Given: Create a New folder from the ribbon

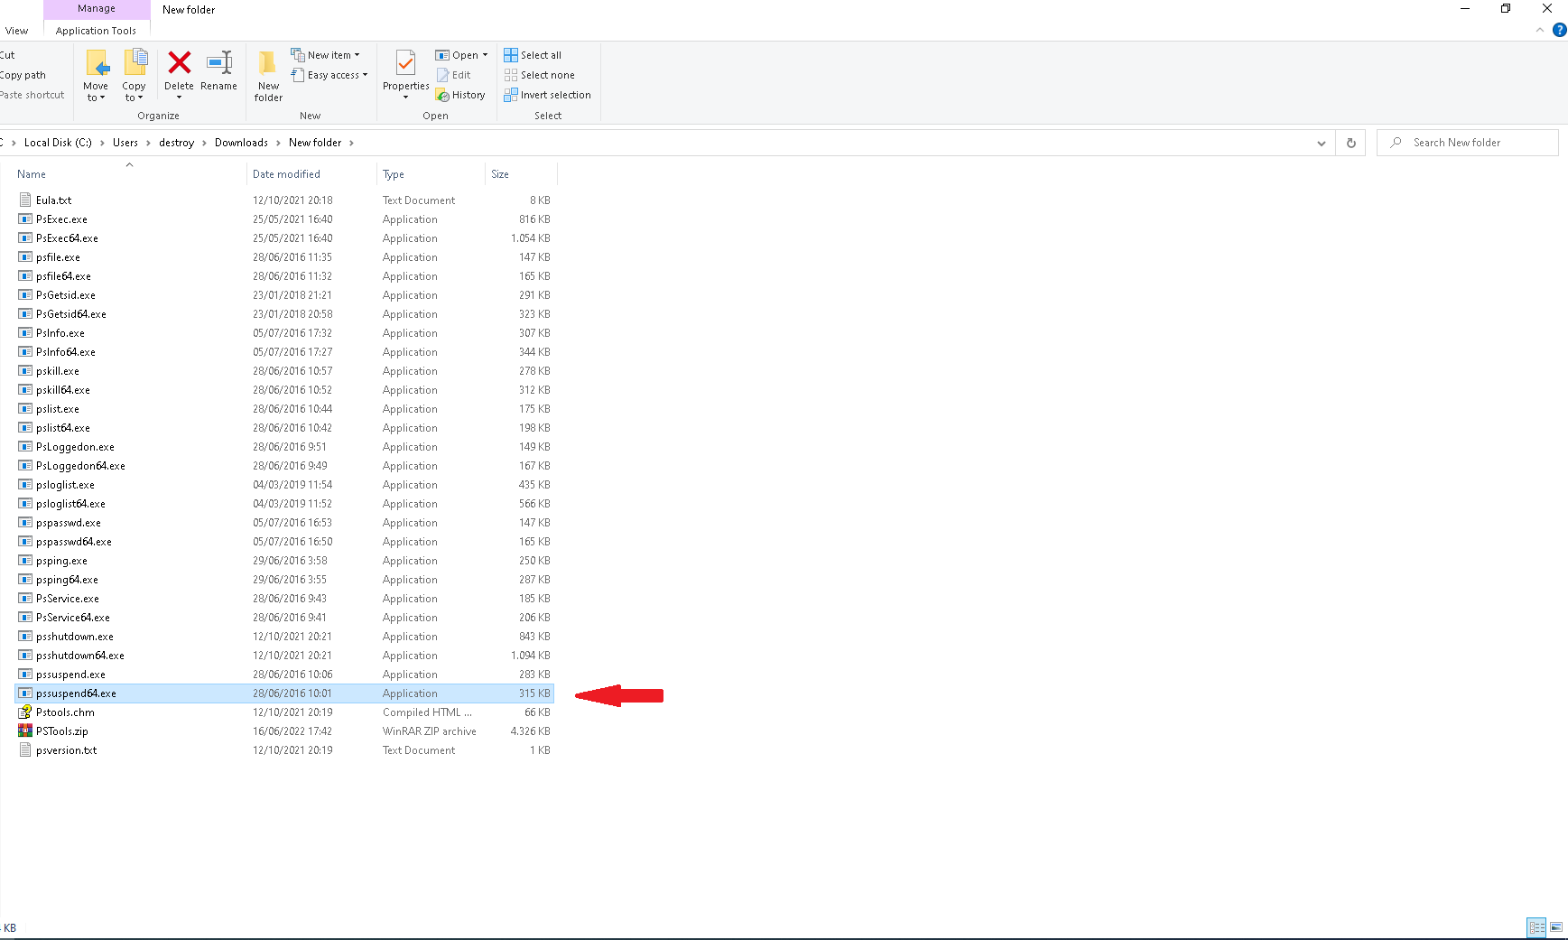Looking at the screenshot, I should coord(268,76).
